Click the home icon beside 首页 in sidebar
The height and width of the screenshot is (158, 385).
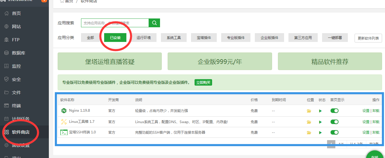tap(6, 13)
